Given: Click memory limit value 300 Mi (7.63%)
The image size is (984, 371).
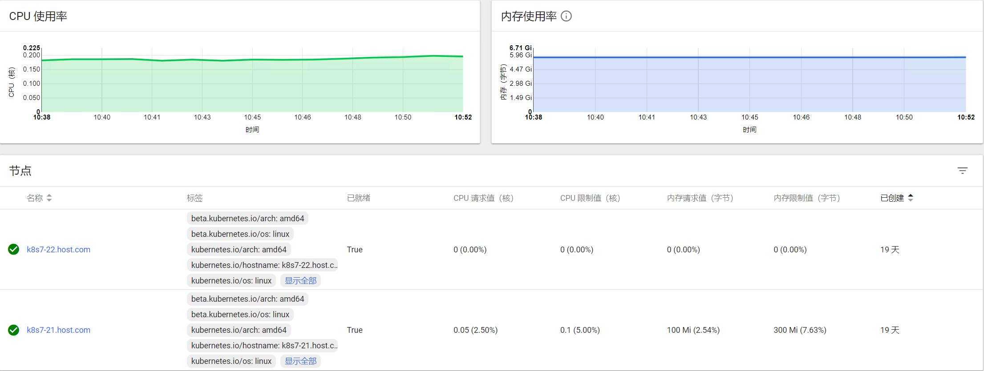Looking at the screenshot, I should click(800, 330).
